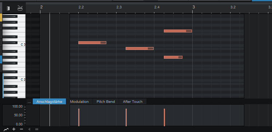Switch to the Modulation tab

point(79,102)
